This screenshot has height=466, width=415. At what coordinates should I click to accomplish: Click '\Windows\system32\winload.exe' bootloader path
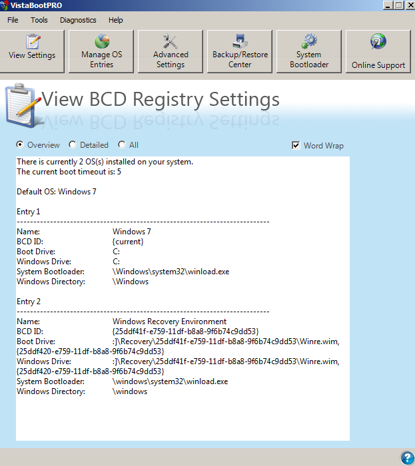point(171,272)
